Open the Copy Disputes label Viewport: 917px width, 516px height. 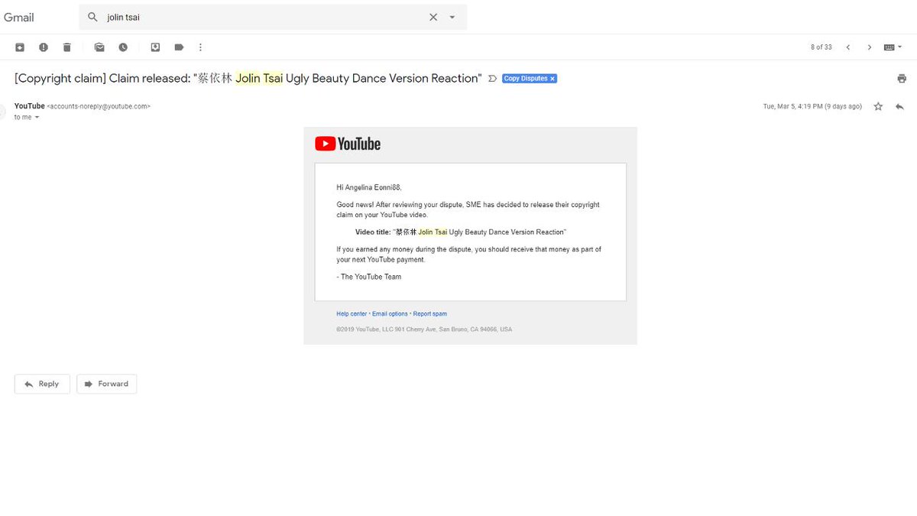click(526, 79)
